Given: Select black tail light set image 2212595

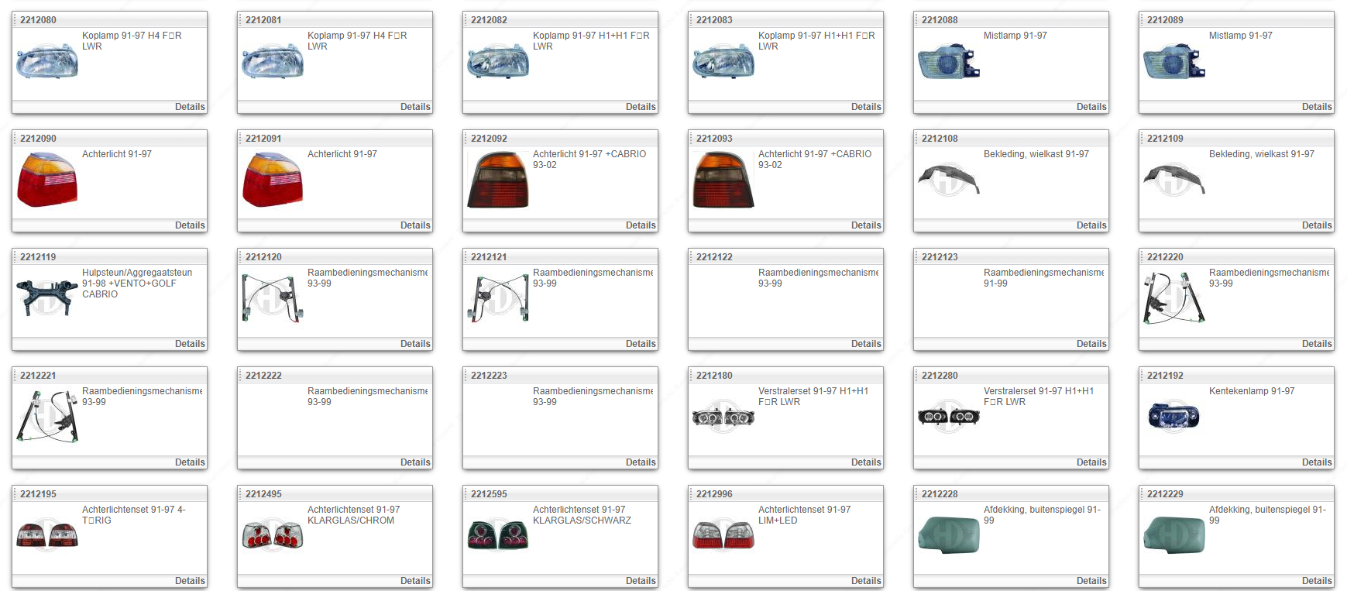Looking at the screenshot, I should point(497,535).
